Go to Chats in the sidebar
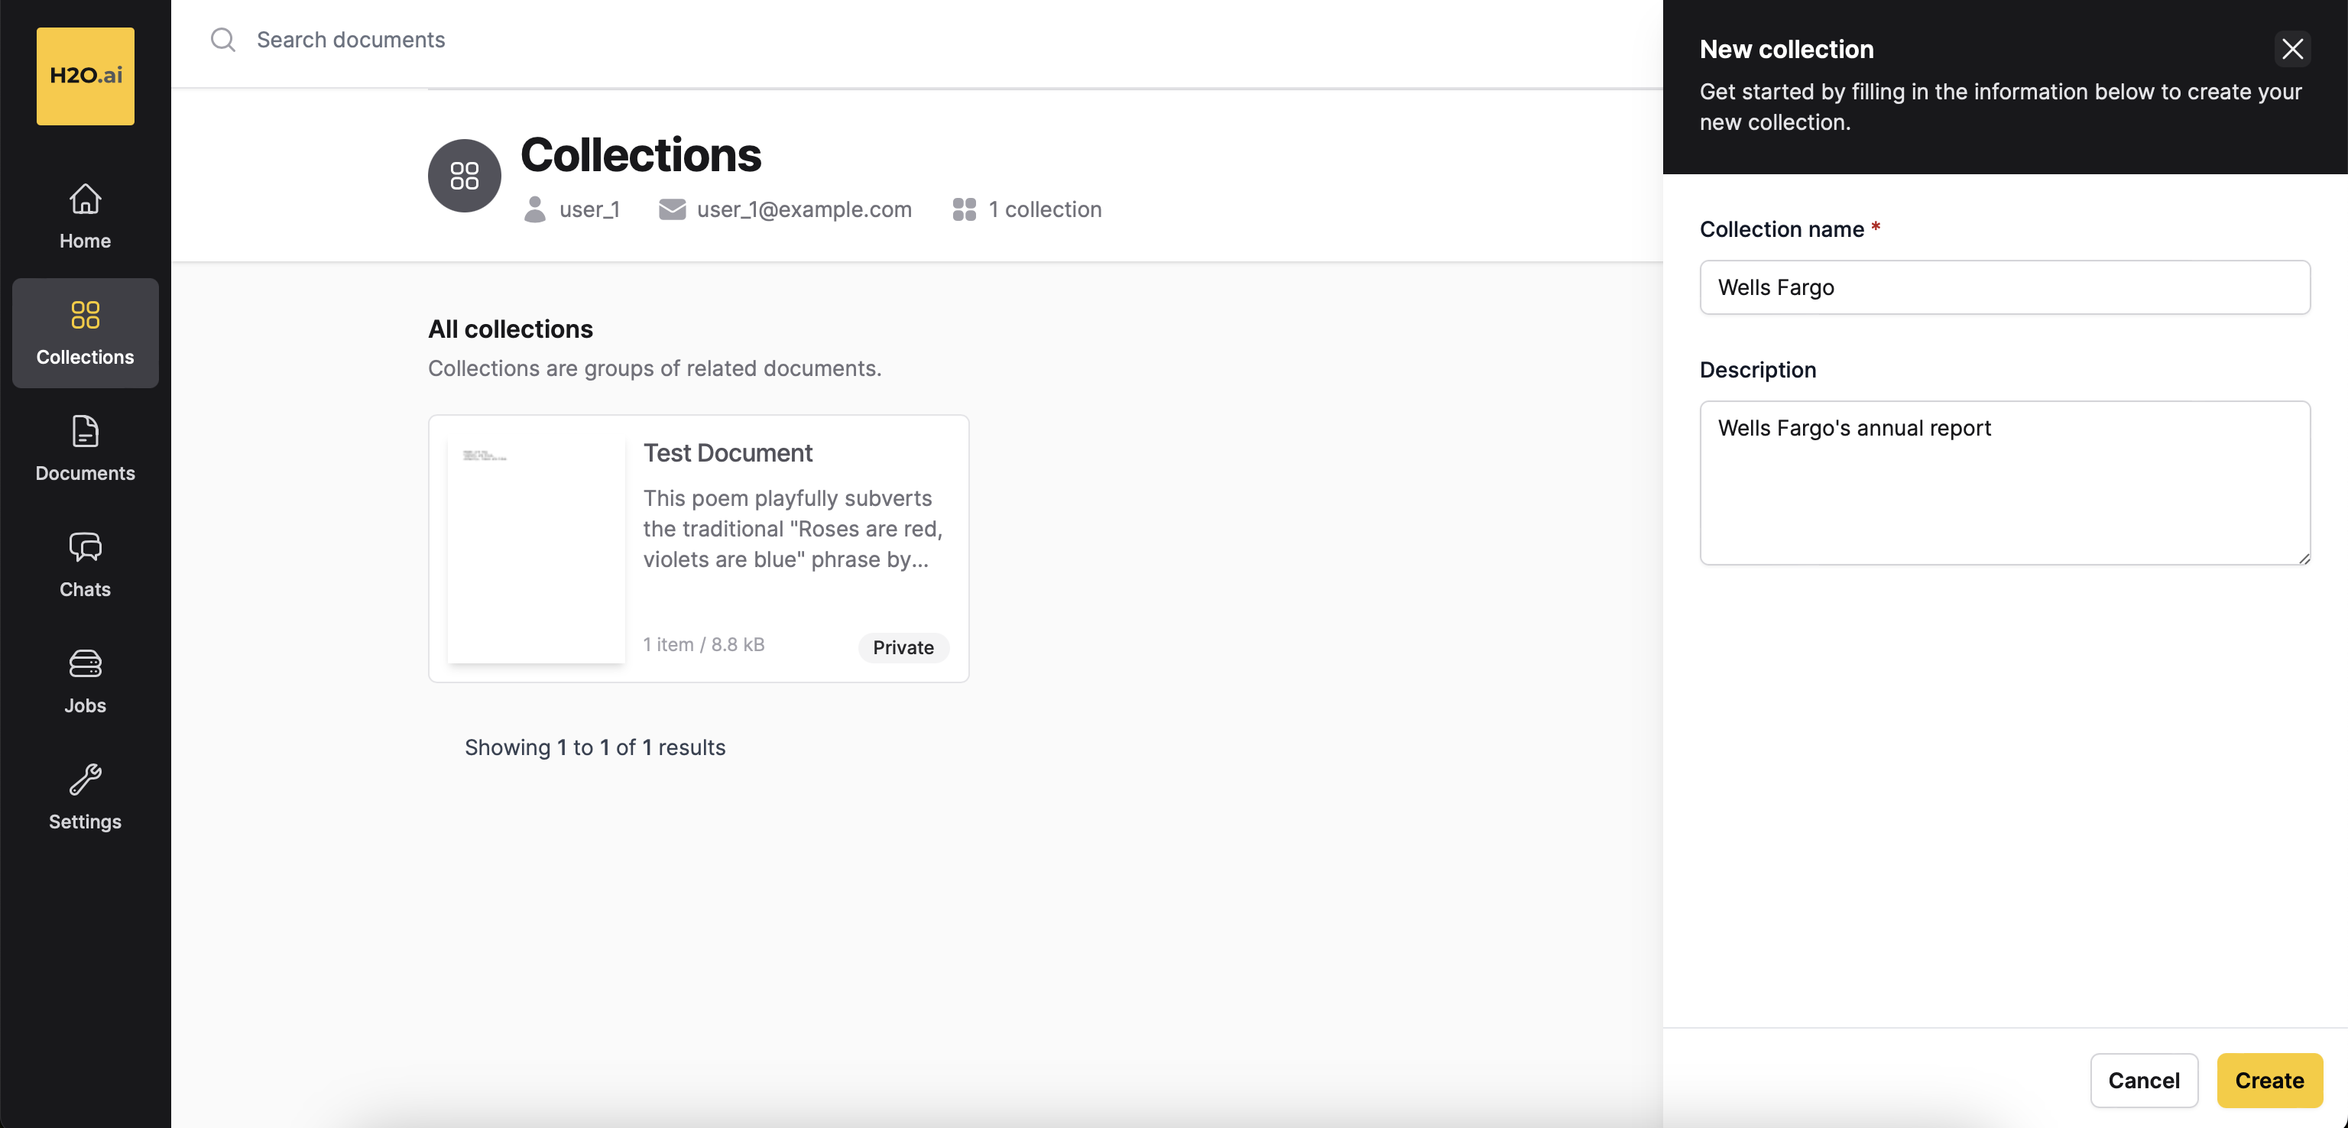 click(85, 565)
